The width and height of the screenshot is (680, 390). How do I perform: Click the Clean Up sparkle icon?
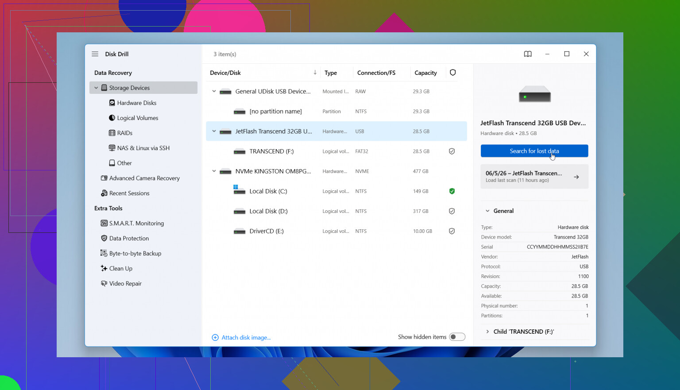pos(104,268)
